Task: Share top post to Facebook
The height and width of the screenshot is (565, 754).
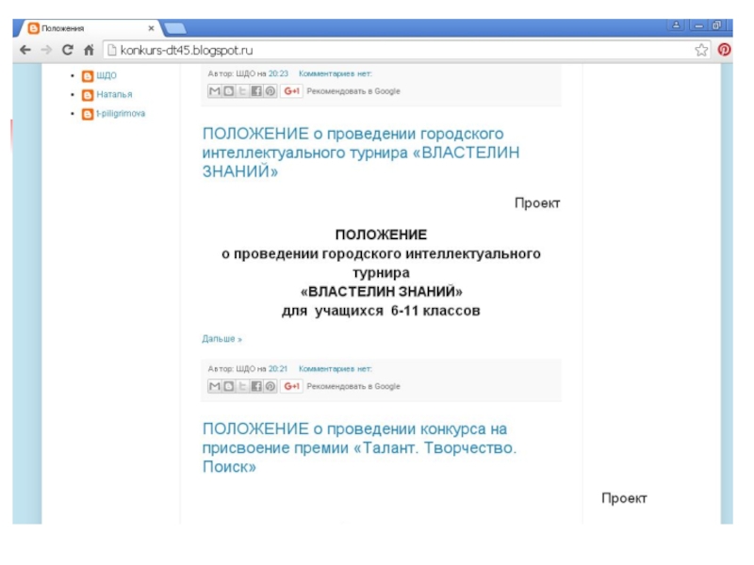Action: coord(256,91)
